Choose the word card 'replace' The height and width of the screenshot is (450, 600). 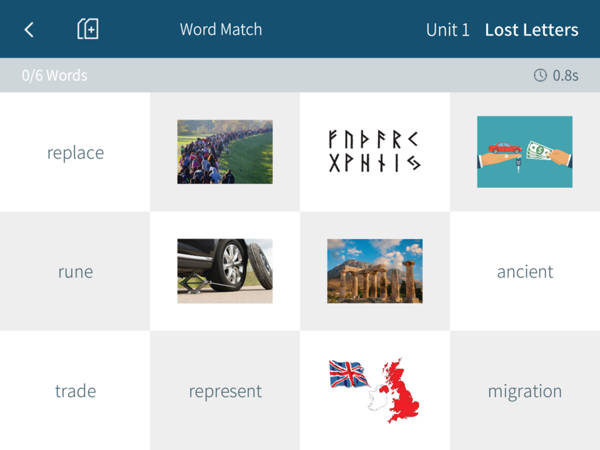[76, 152]
